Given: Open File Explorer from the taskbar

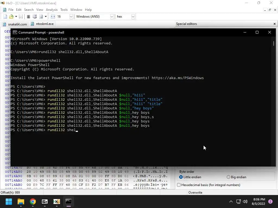Looking at the screenshot, I should coord(21,201).
